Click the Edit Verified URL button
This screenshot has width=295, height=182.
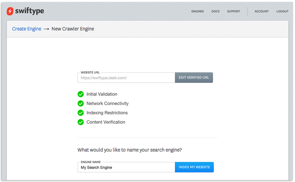tap(194, 77)
